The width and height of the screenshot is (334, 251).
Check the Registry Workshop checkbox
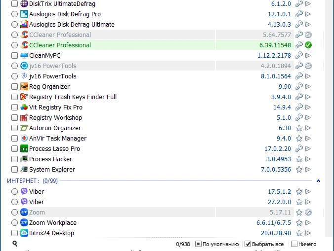[x=14, y=118]
